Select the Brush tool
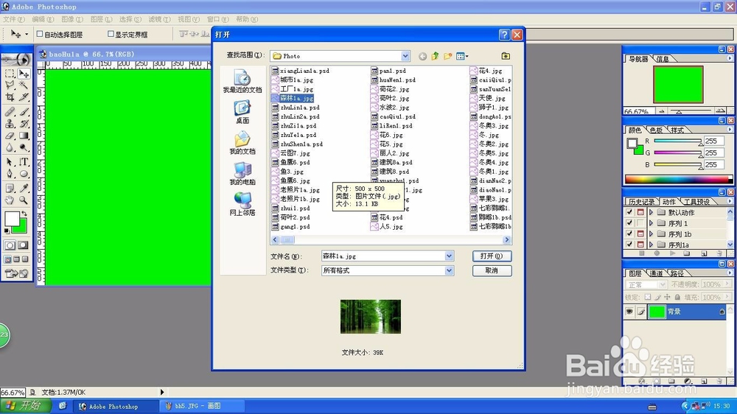The width and height of the screenshot is (737, 414). [24, 112]
